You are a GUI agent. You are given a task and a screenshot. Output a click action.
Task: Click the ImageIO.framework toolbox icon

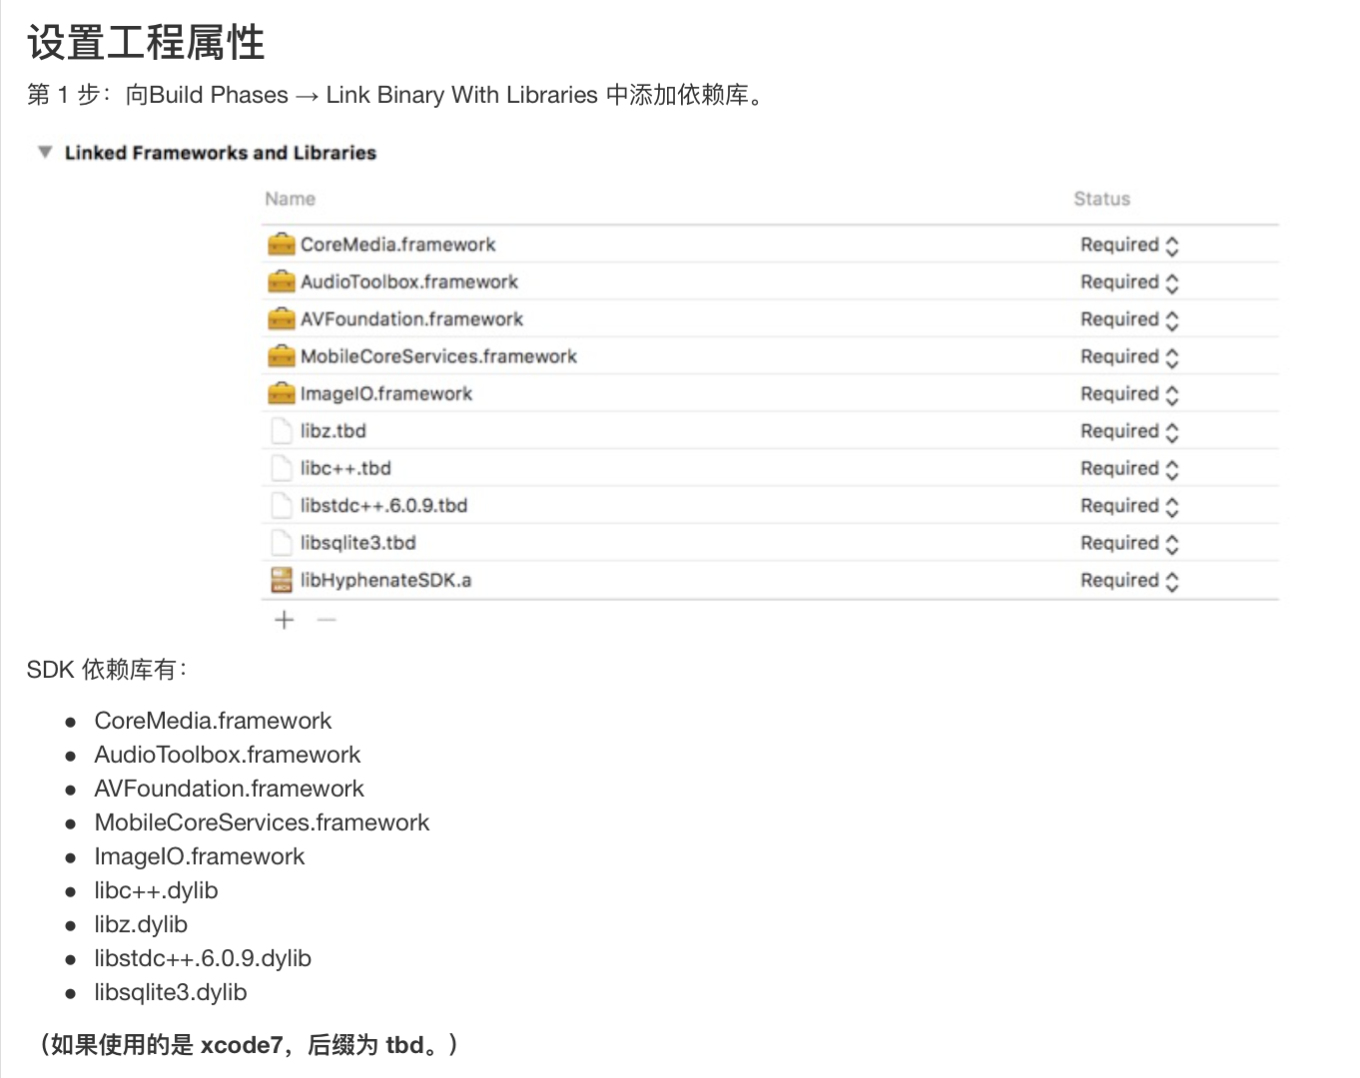[282, 394]
